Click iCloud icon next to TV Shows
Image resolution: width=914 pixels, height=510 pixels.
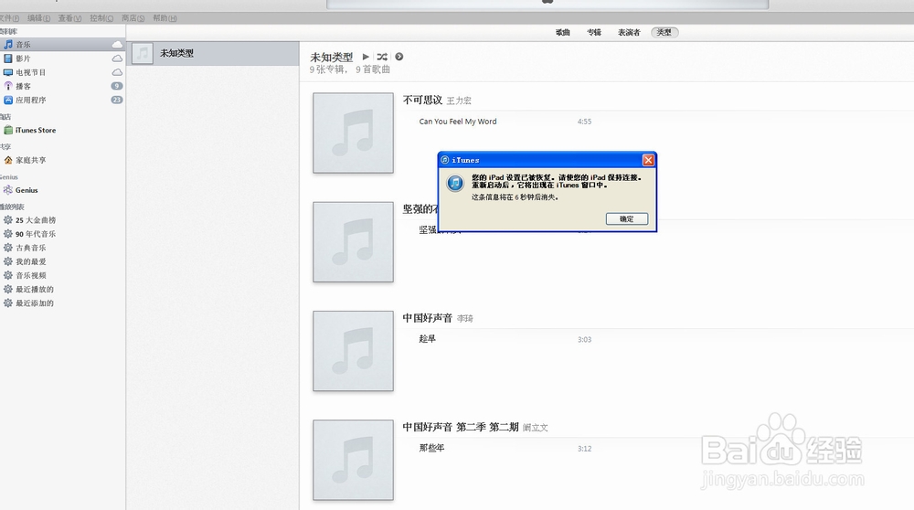click(x=117, y=72)
